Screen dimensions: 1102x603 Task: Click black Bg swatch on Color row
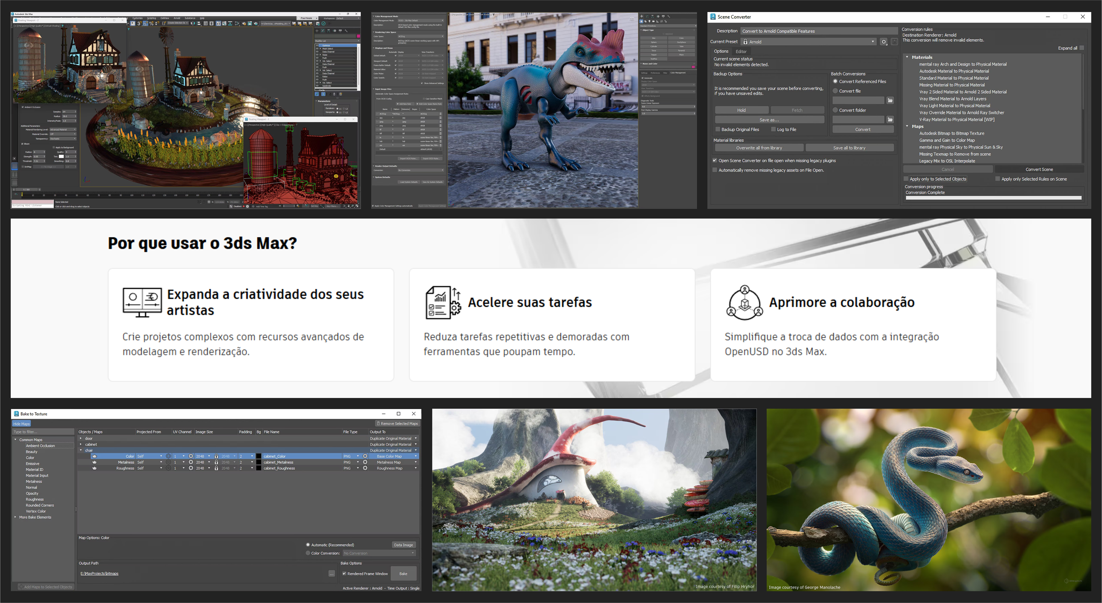click(259, 456)
